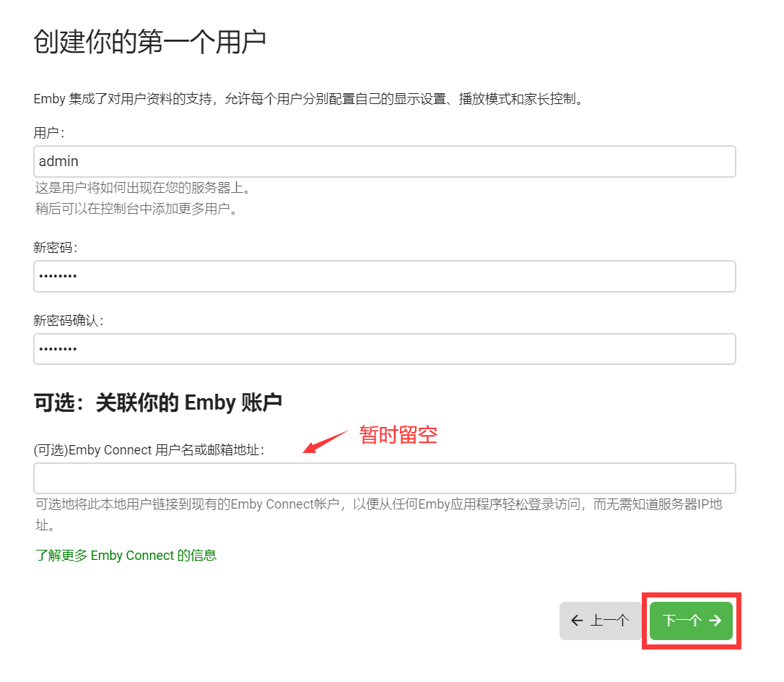Viewport: 784px width, 682px height.
Task: Click the 可选：关联你的 Emby 账户 heading
Action: pos(157,402)
